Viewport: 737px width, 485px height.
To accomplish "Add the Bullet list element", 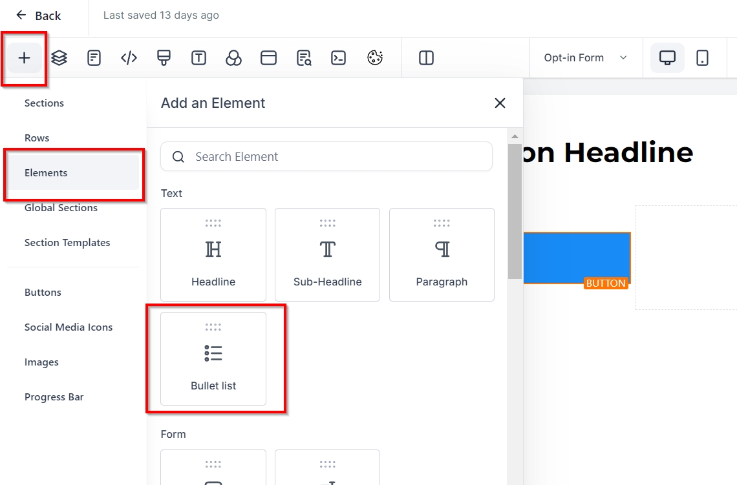I will pos(213,359).
